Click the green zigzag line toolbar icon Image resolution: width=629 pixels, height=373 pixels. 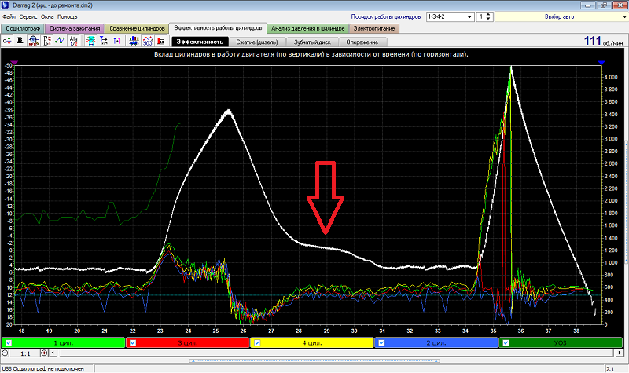point(61,41)
